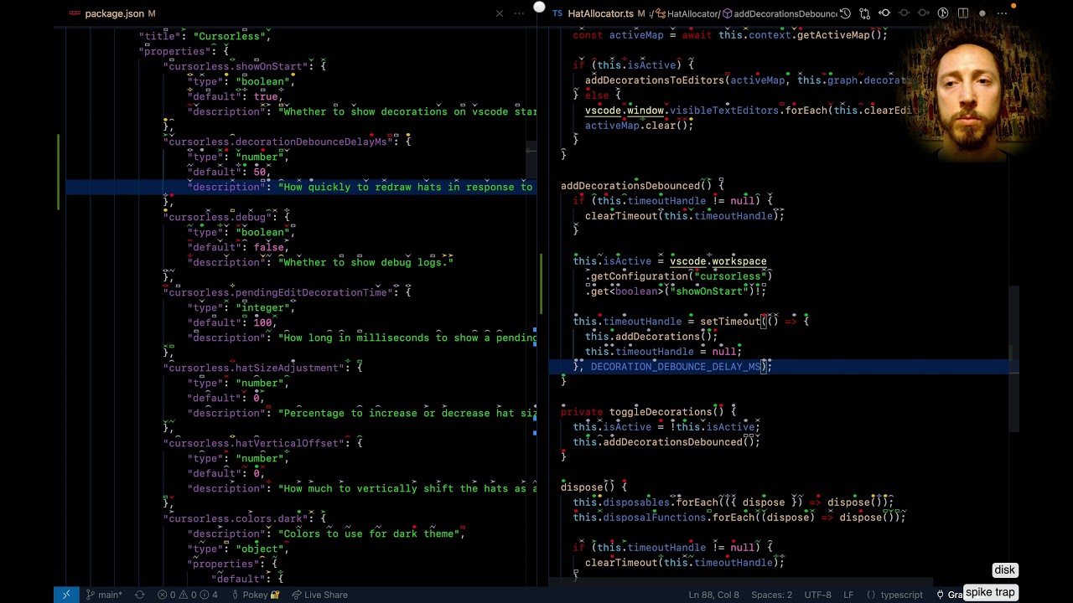
Task: Open the main* git branch picker
Action: pyautogui.click(x=104, y=595)
